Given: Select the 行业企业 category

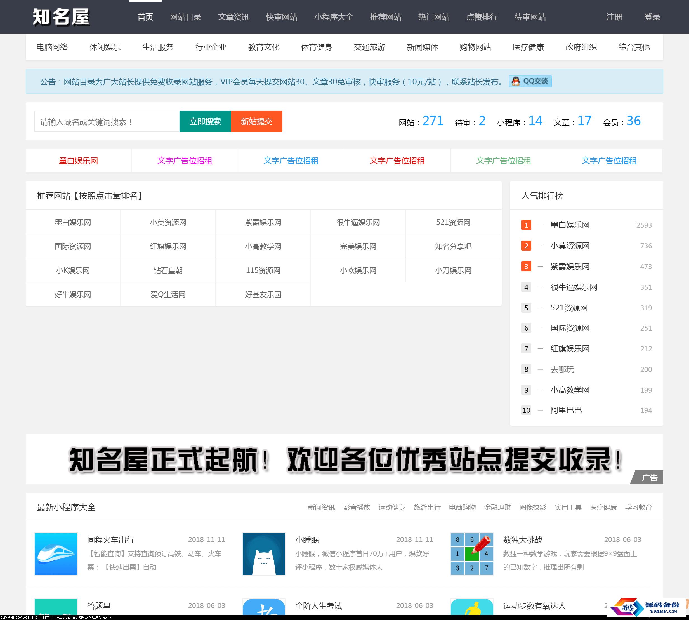Looking at the screenshot, I should [211, 47].
